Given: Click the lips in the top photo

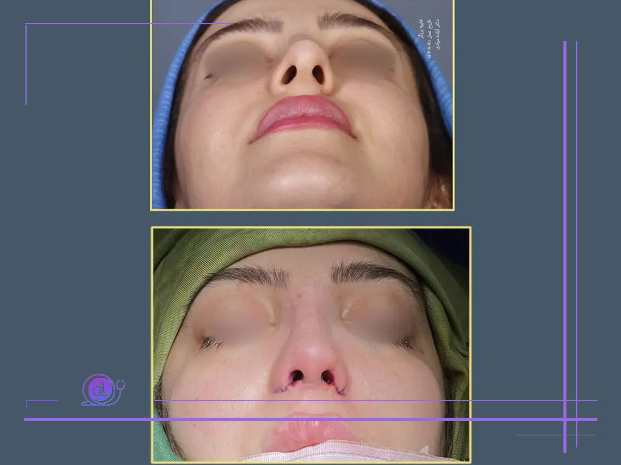Looking at the screenshot, I should (303, 117).
